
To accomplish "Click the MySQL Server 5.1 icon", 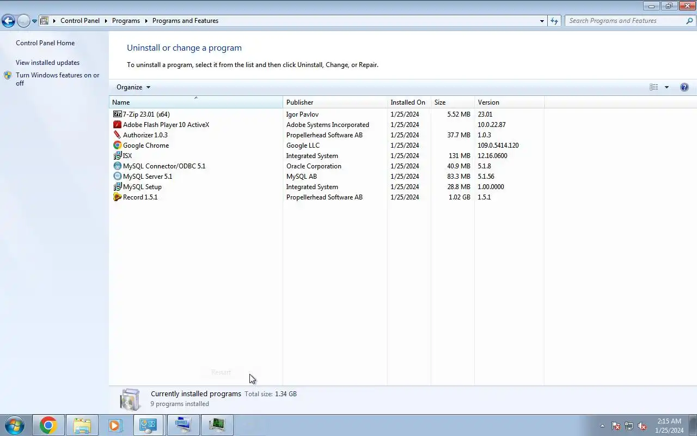I will coord(118,177).
